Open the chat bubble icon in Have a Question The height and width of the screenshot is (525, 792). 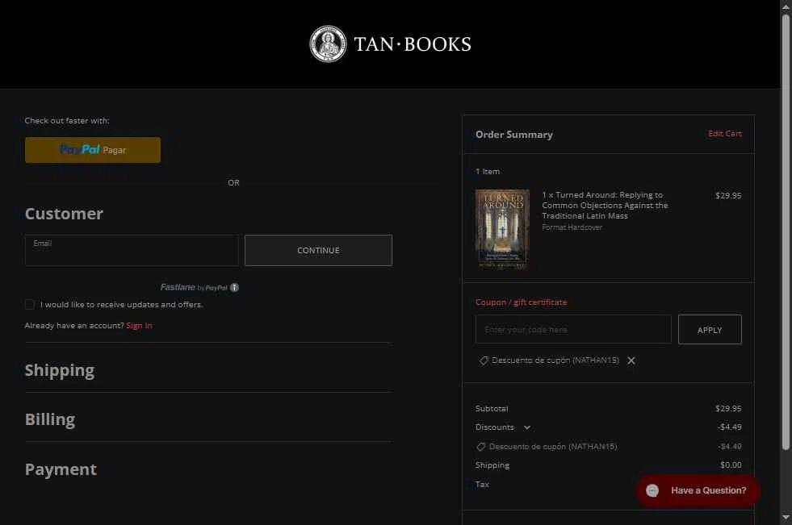pos(652,490)
